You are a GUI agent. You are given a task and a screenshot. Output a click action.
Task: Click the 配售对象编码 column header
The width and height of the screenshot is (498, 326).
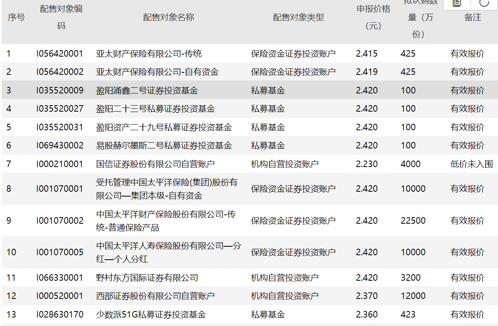pos(61,17)
